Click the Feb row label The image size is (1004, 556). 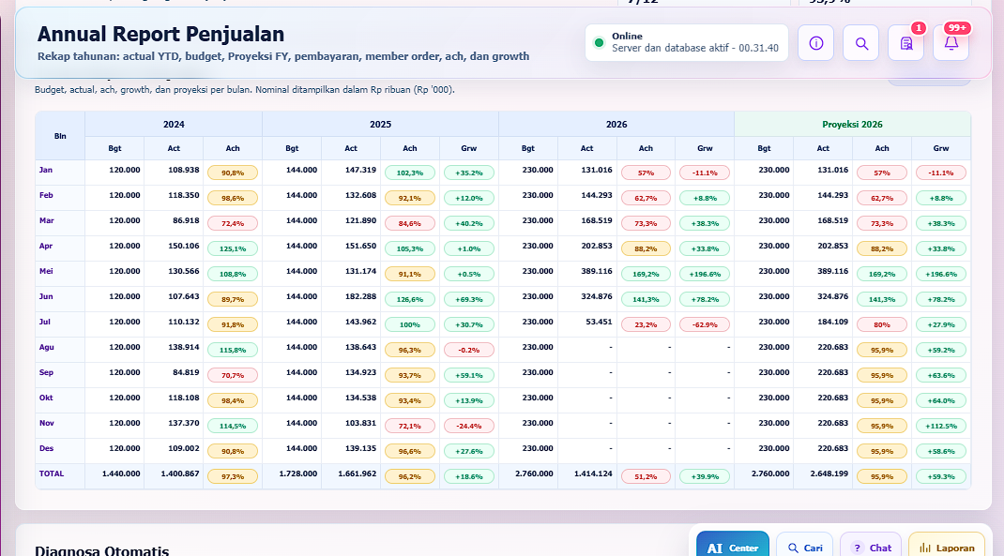click(46, 195)
